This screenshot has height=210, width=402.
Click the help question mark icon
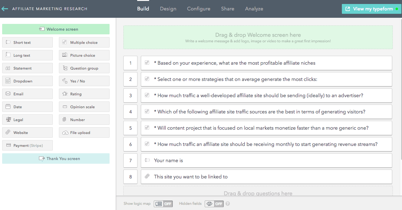(x=227, y=204)
